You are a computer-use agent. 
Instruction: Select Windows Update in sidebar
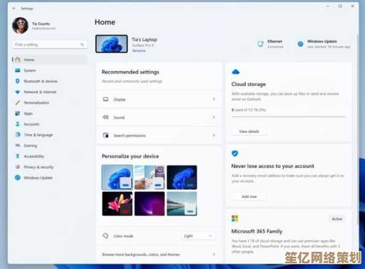tap(50, 177)
